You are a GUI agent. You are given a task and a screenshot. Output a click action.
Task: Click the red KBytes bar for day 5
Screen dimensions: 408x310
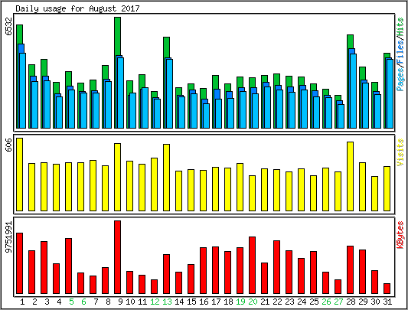point(68,266)
